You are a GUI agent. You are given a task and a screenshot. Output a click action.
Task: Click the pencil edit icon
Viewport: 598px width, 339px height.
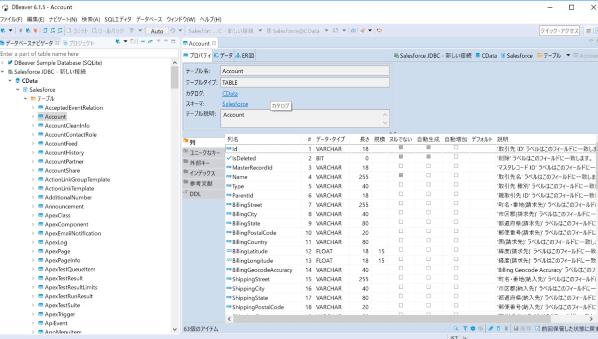coord(491,329)
